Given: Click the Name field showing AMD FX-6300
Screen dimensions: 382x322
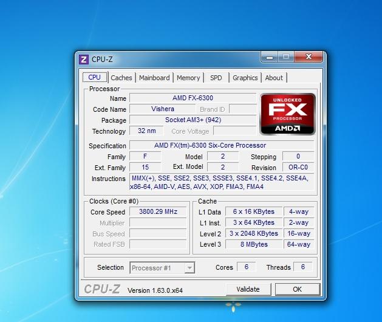Looking at the screenshot, I should [193, 98].
